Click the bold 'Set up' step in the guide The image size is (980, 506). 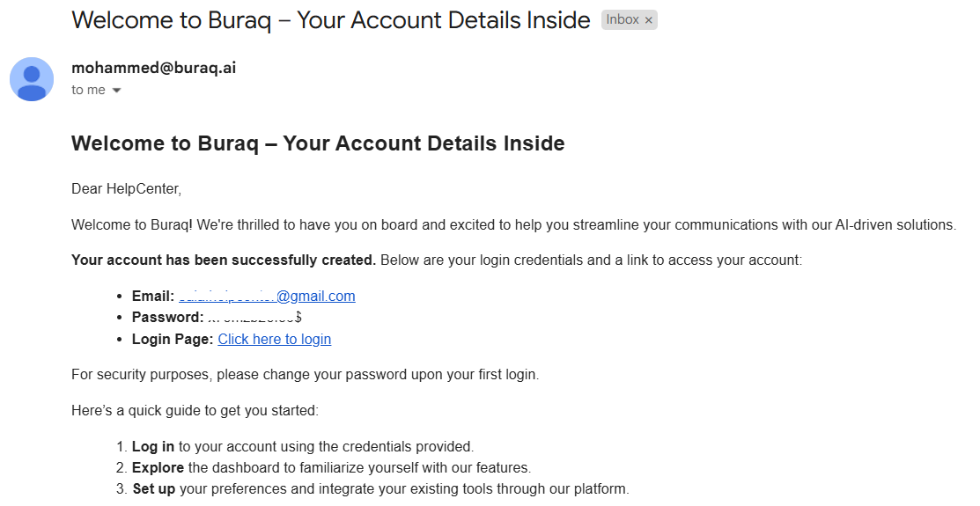click(154, 488)
